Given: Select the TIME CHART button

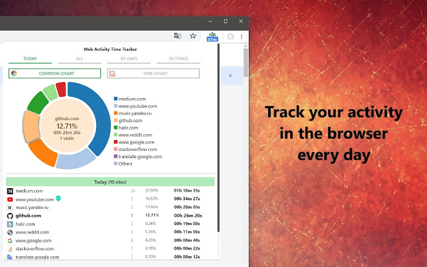Looking at the screenshot, I should 153,73.
